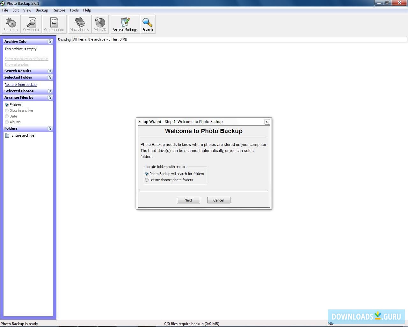Cancel the Setup Wizard

(x=219, y=200)
